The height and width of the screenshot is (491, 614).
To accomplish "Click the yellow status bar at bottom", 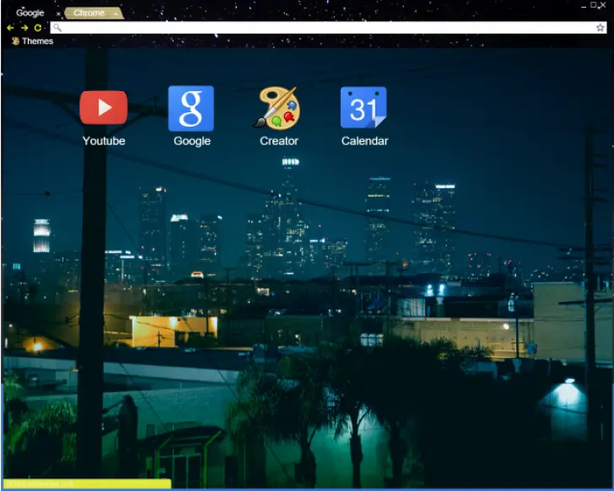I will pos(86,484).
